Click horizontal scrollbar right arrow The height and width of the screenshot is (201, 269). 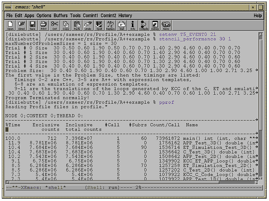[257, 183]
